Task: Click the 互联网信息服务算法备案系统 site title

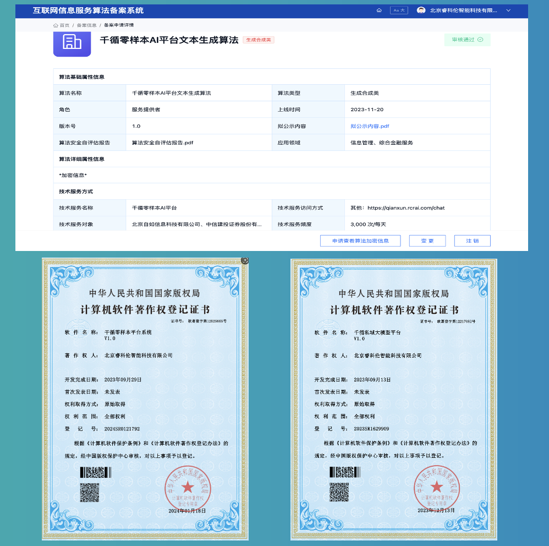Action: [x=88, y=10]
